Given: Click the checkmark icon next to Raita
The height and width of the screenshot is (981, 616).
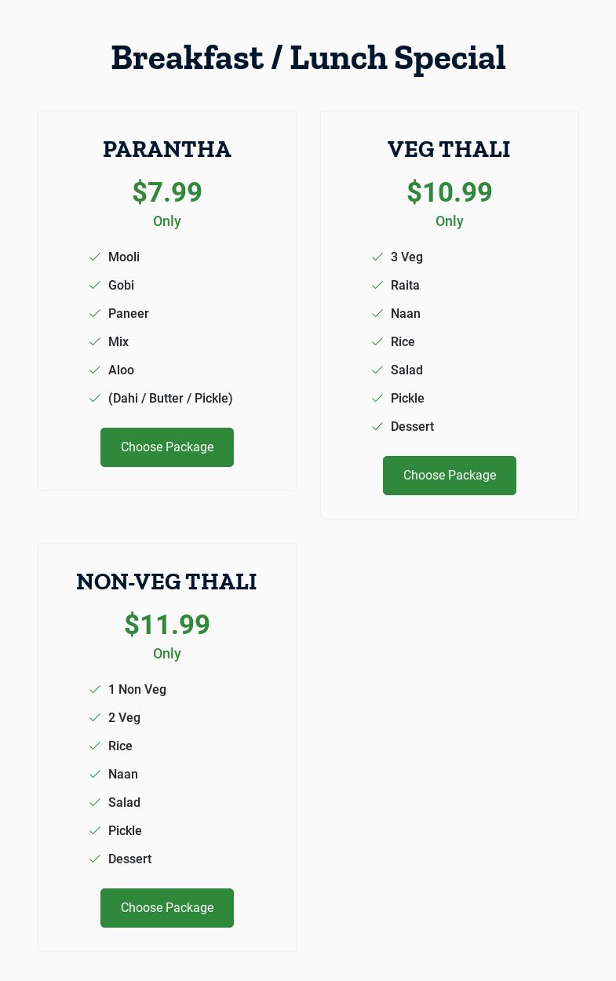Looking at the screenshot, I should coord(377,286).
